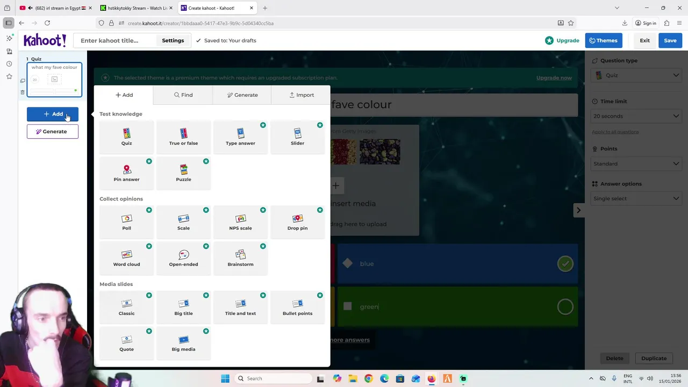
Task: Mark the green answer as correct
Action: 565,307
